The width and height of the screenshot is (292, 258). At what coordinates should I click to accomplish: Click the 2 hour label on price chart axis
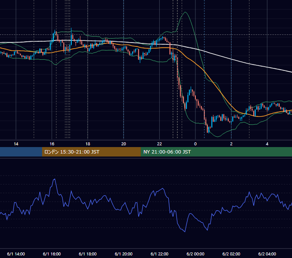point(231,144)
